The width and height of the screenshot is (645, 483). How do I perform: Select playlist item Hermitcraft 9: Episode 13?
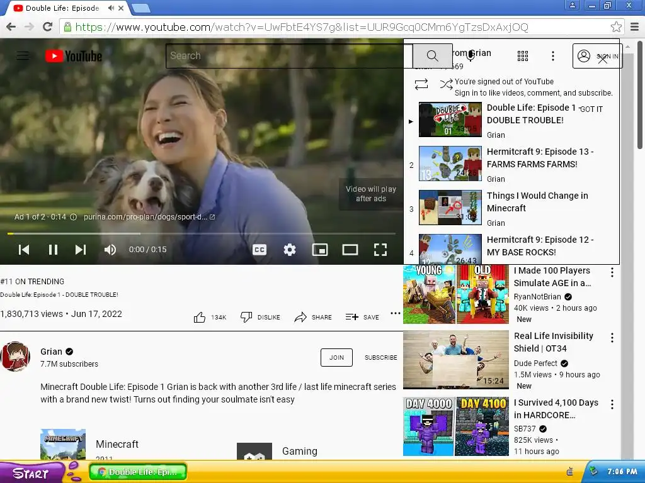[511, 164]
